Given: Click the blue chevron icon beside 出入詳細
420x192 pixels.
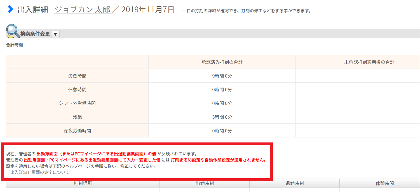Looking at the screenshot, I should (10, 9).
